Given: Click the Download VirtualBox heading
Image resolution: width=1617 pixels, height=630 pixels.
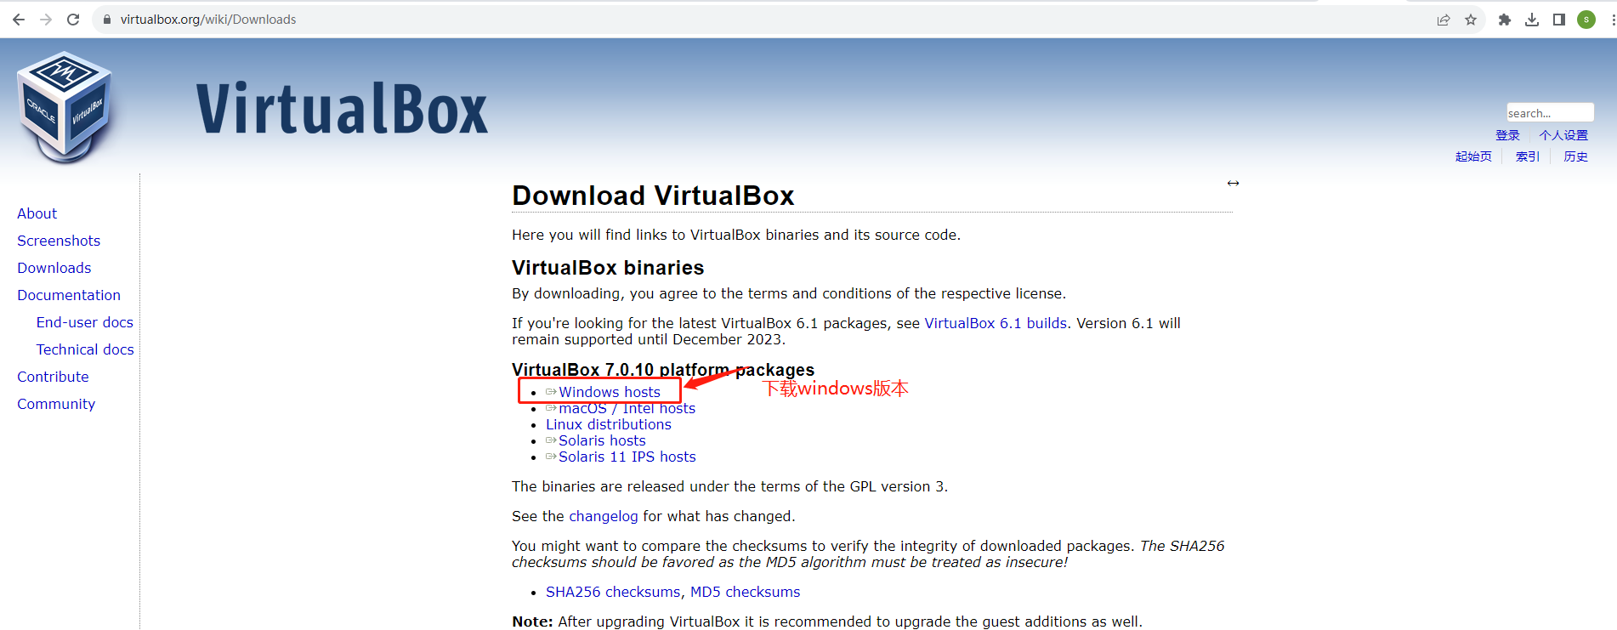Looking at the screenshot, I should pos(653,196).
